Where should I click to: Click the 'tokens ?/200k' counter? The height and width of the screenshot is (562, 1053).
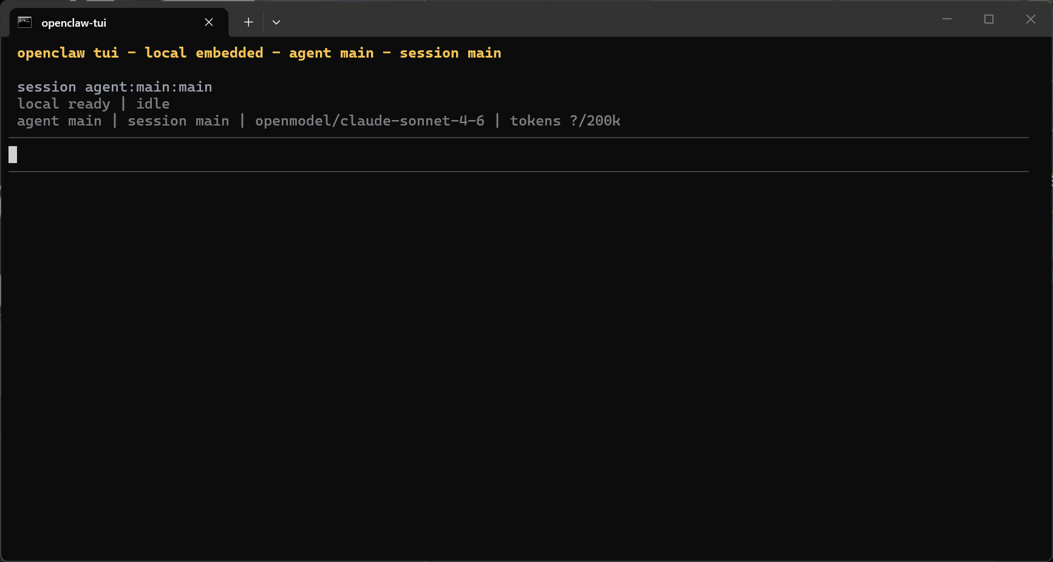[x=565, y=121]
